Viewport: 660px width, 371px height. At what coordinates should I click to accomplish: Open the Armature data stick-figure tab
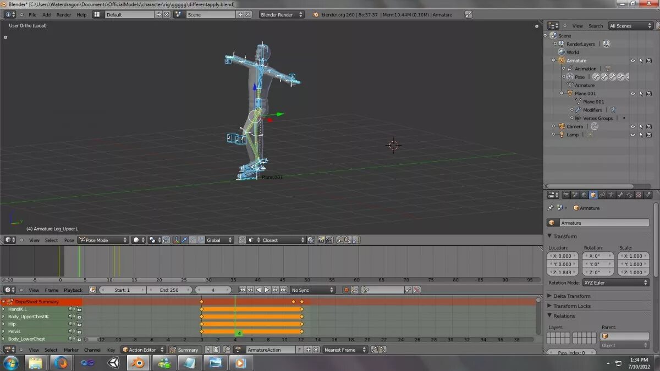(611, 195)
